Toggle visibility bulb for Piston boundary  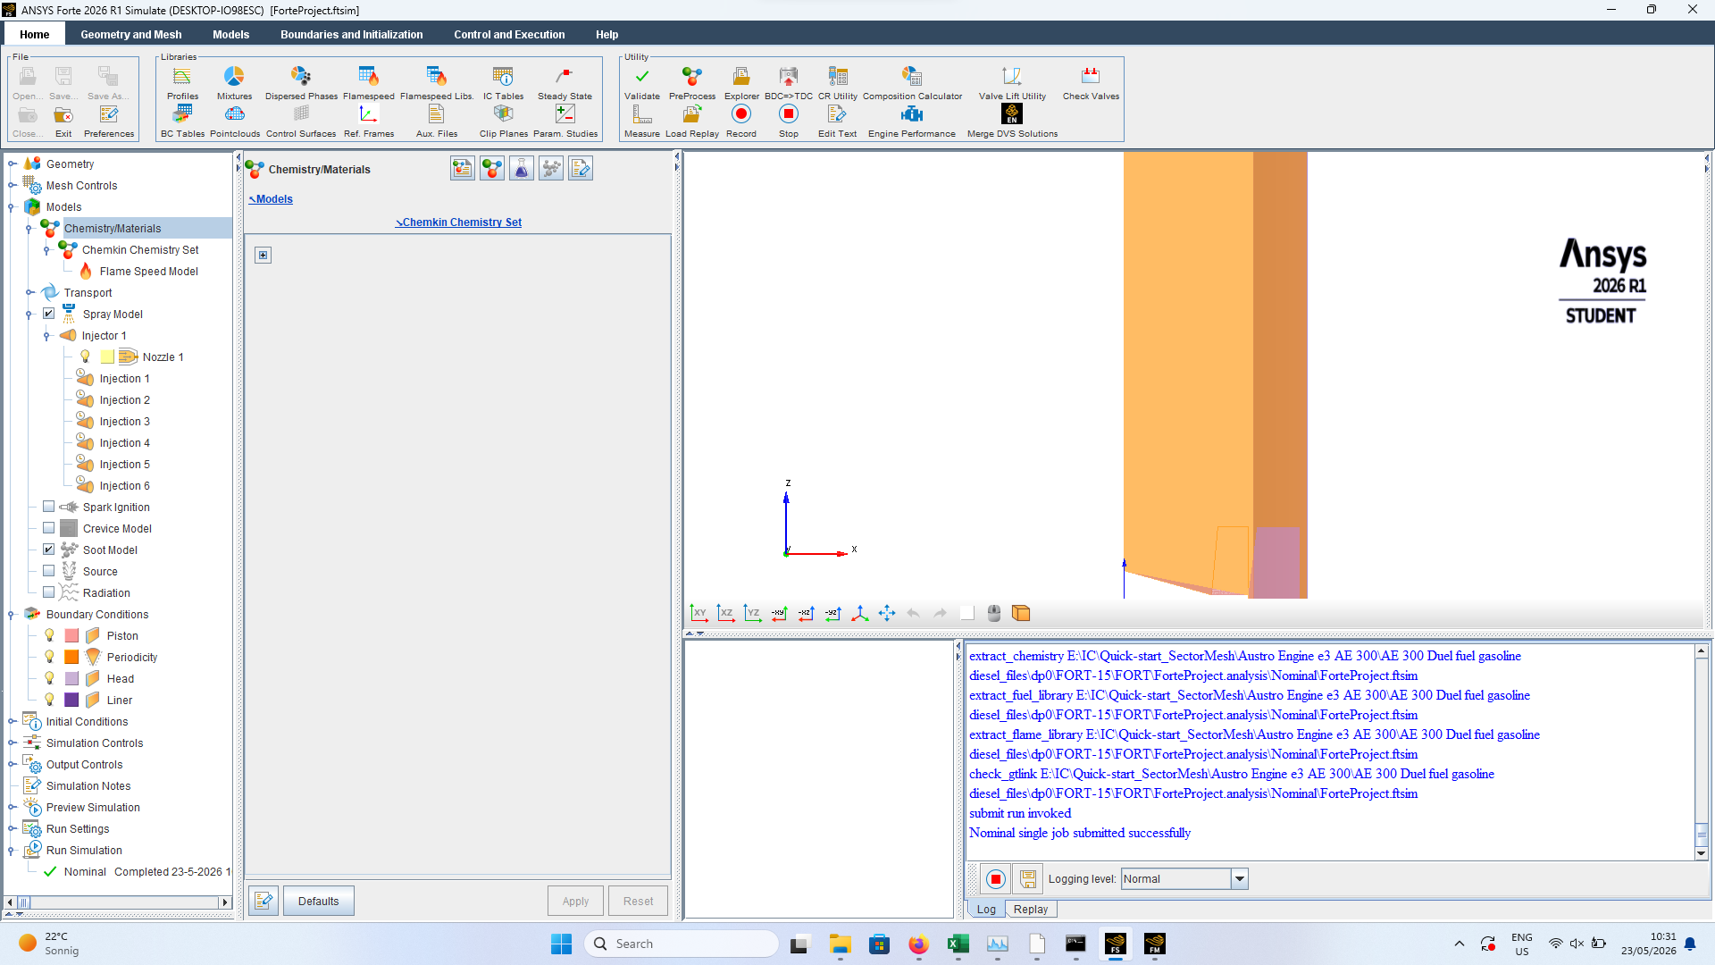(50, 635)
